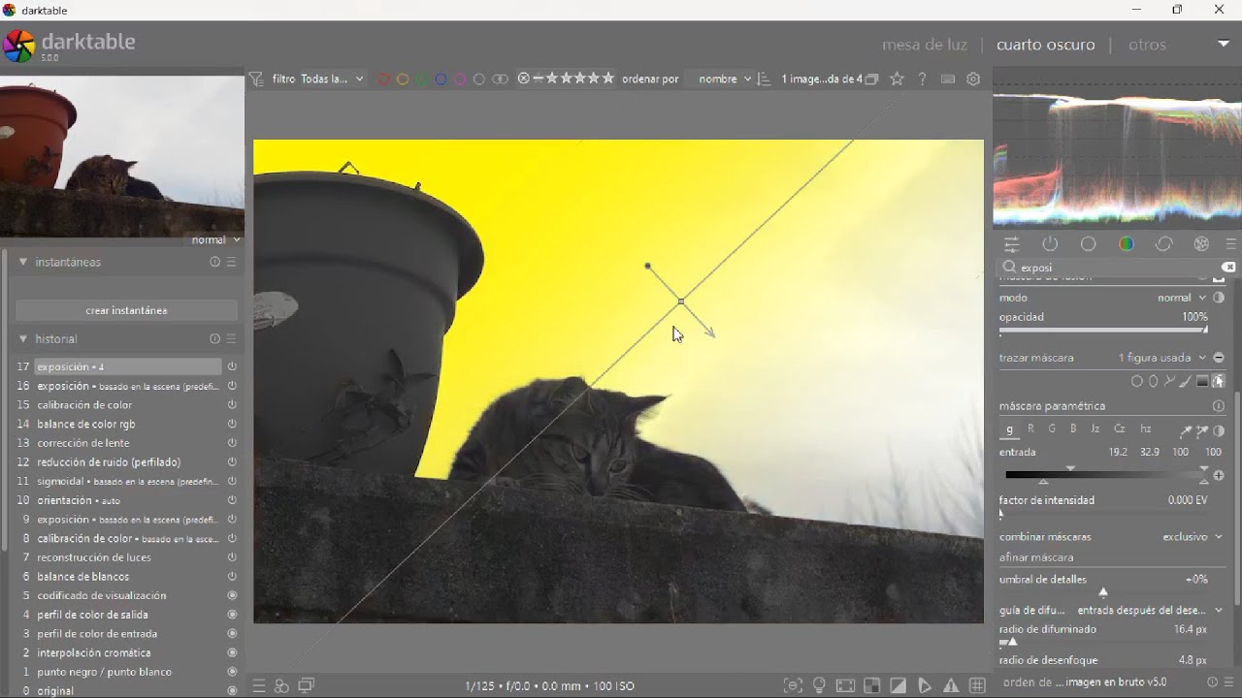This screenshot has height=698, width=1242.
Task: Click the crear instantánea button
Action: (126, 310)
